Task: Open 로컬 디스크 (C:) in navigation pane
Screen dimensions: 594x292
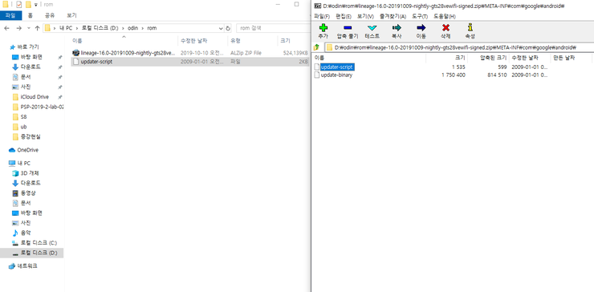Action: (39, 242)
